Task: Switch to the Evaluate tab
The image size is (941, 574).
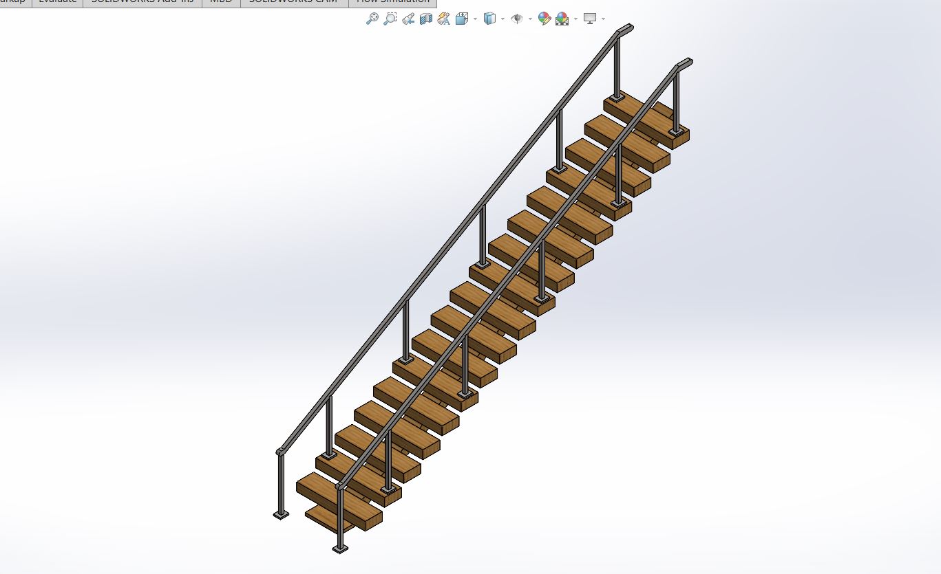Action: 58,3
